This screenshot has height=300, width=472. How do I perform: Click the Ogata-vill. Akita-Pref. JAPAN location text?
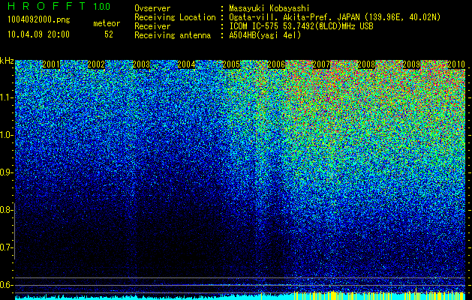click(x=335, y=17)
